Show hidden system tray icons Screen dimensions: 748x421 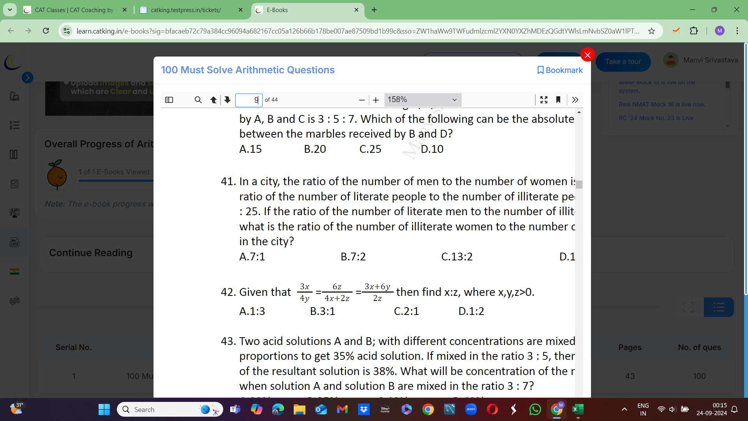pyautogui.click(x=624, y=409)
